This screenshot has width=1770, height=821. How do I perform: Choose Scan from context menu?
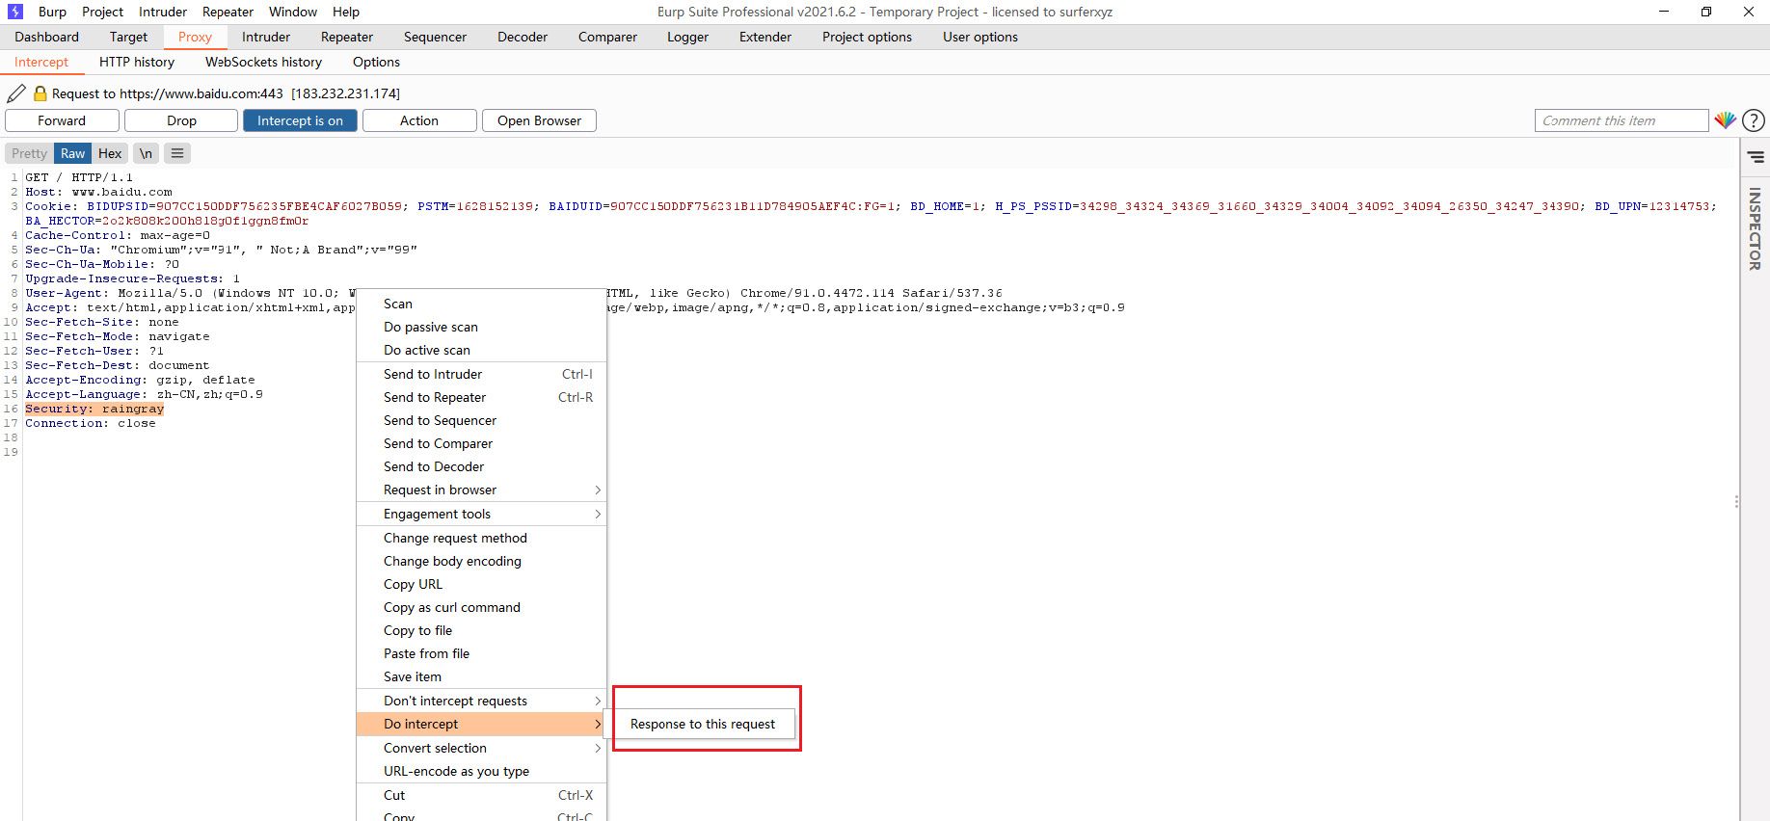tap(481, 304)
